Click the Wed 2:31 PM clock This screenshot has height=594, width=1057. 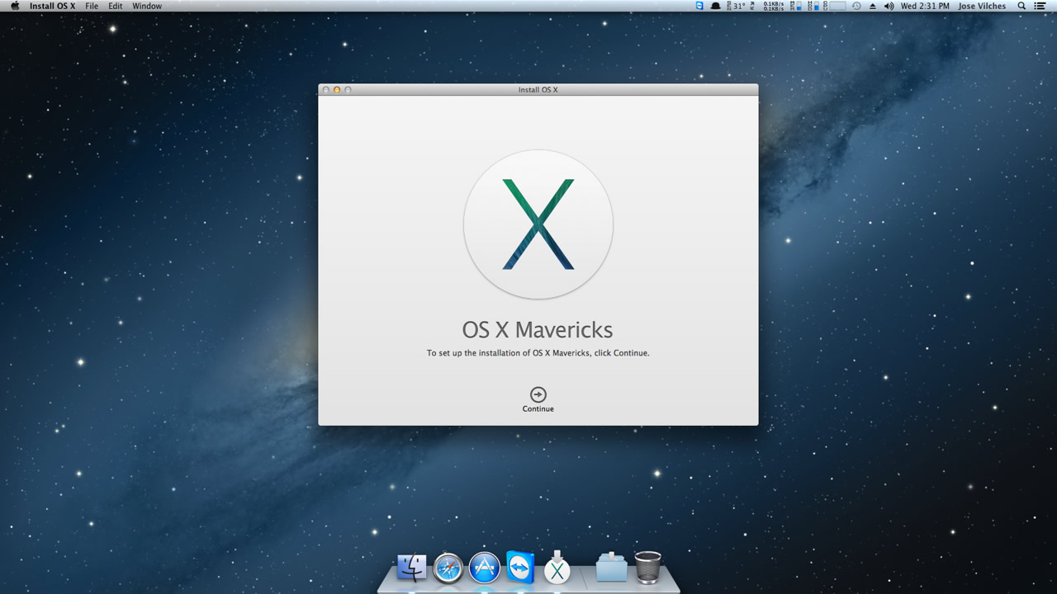point(925,6)
